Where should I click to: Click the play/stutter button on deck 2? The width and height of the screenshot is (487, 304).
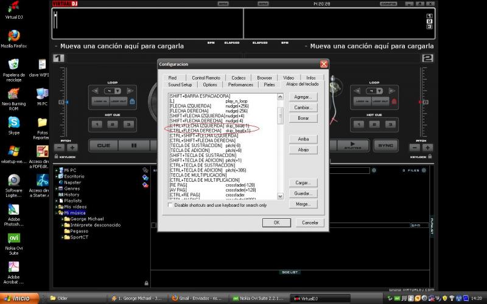(x=353, y=145)
